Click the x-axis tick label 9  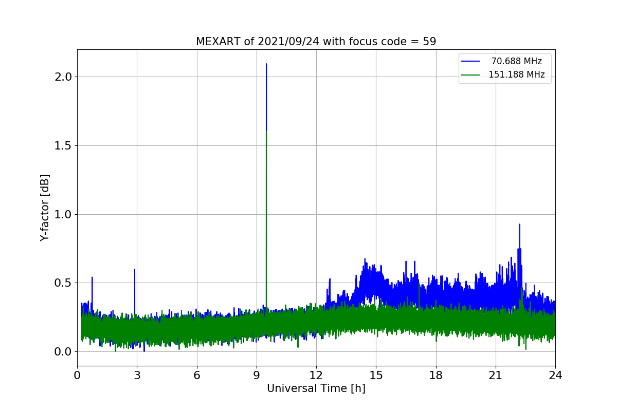(257, 376)
